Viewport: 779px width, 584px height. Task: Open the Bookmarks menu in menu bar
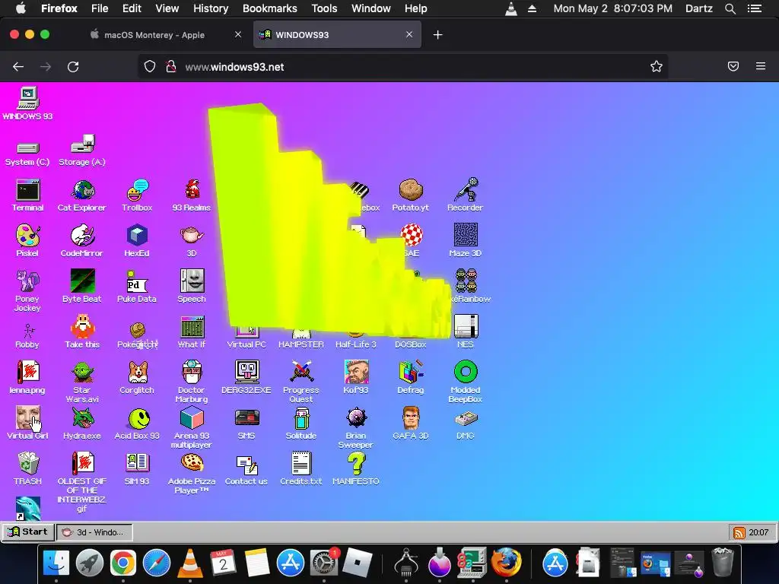click(x=270, y=8)
